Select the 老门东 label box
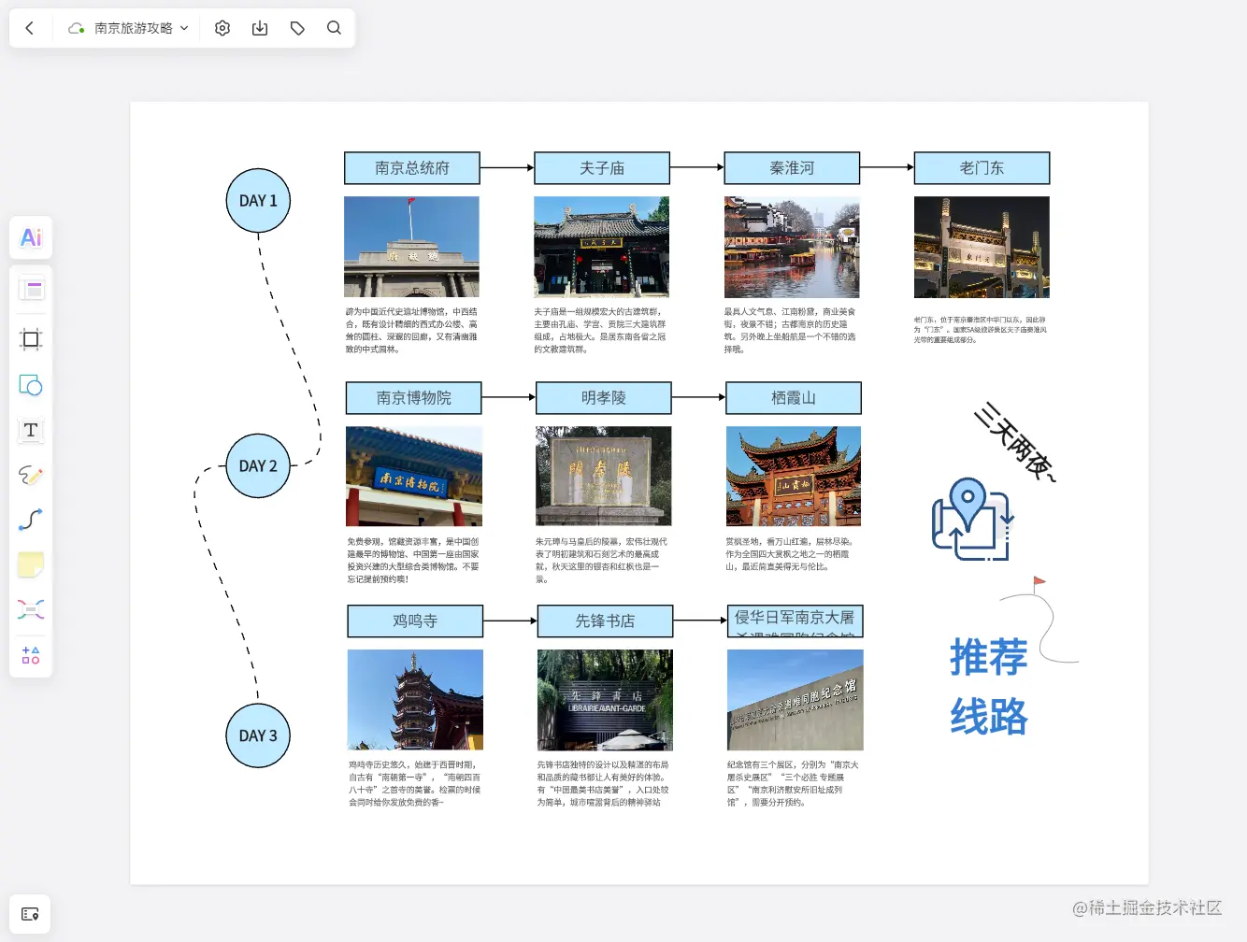Screen dimensions: 1247x942 tap(982, 168)
